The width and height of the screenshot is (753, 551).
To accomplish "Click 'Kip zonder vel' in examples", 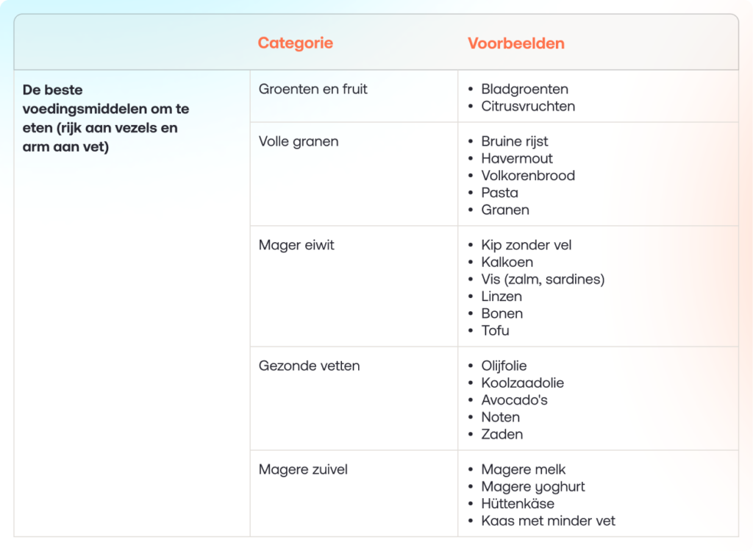I will click(x=526, y=245).
